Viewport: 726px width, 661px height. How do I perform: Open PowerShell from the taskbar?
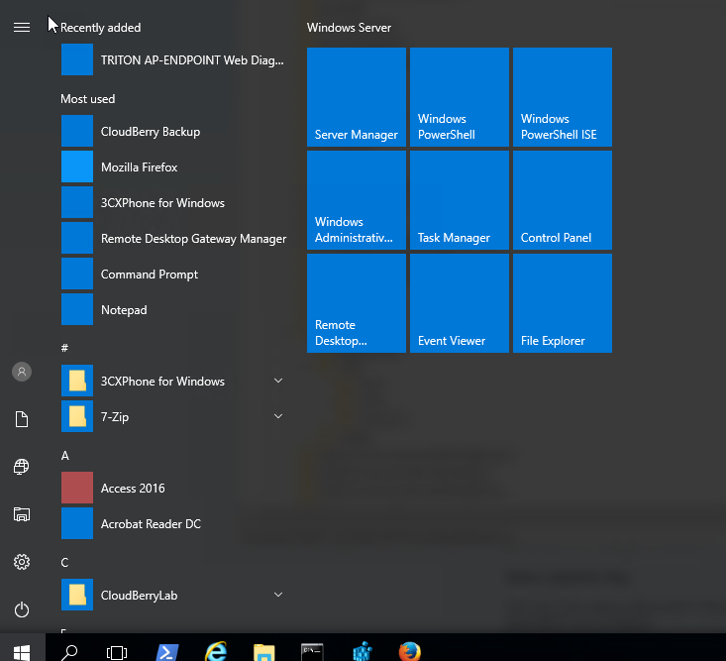point(167,651)
